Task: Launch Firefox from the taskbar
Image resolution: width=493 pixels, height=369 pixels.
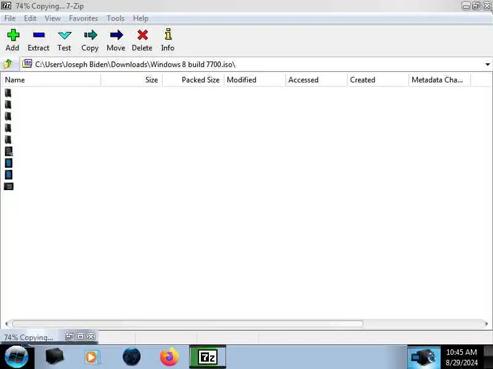Action: [169, 357]
